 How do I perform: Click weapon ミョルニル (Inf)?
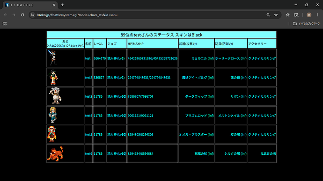coord(203,58)
